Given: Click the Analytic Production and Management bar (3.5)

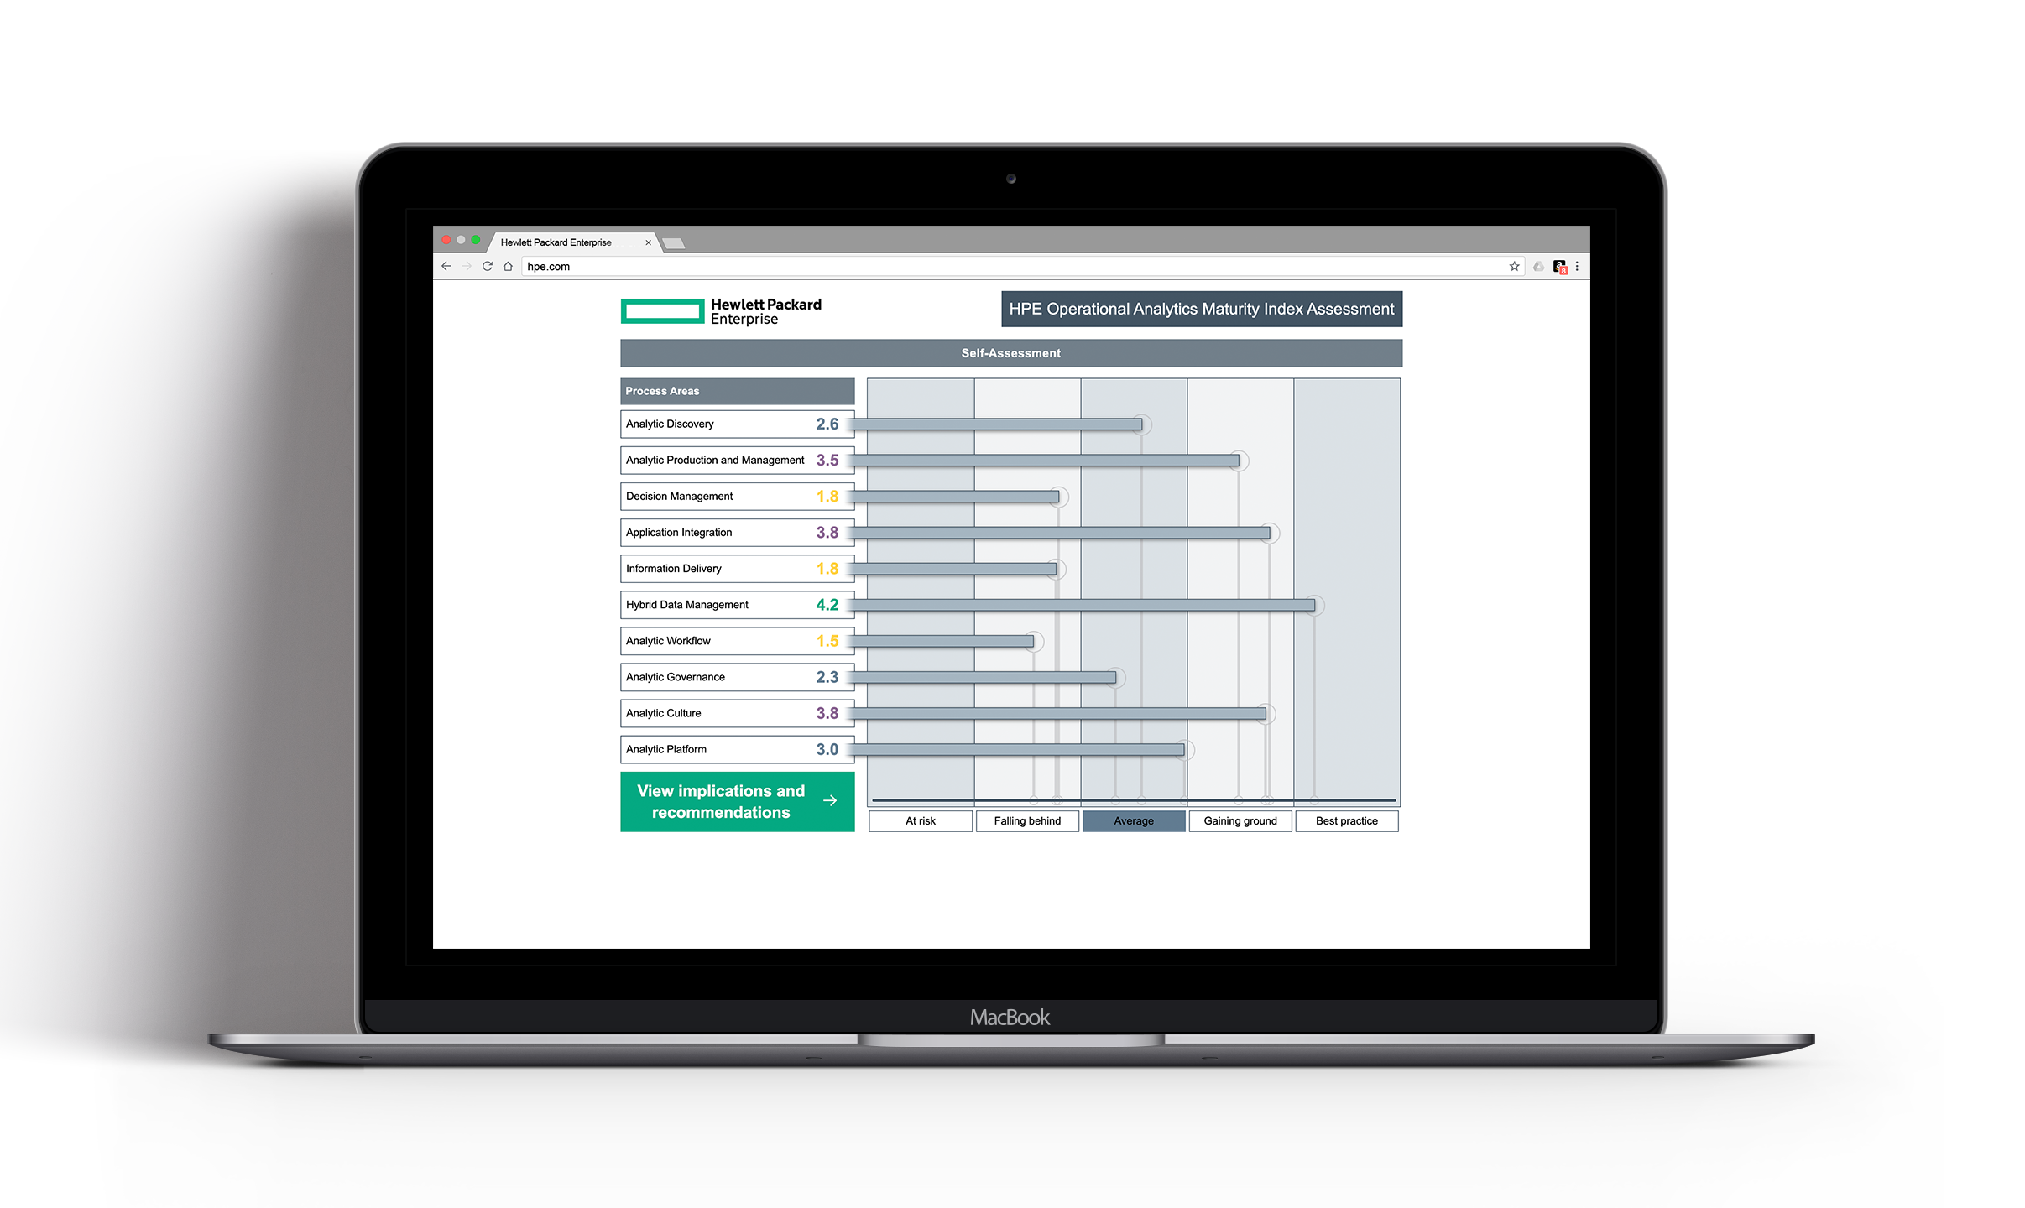Looking at the screenshot, I should click(x=1057, y=461).
